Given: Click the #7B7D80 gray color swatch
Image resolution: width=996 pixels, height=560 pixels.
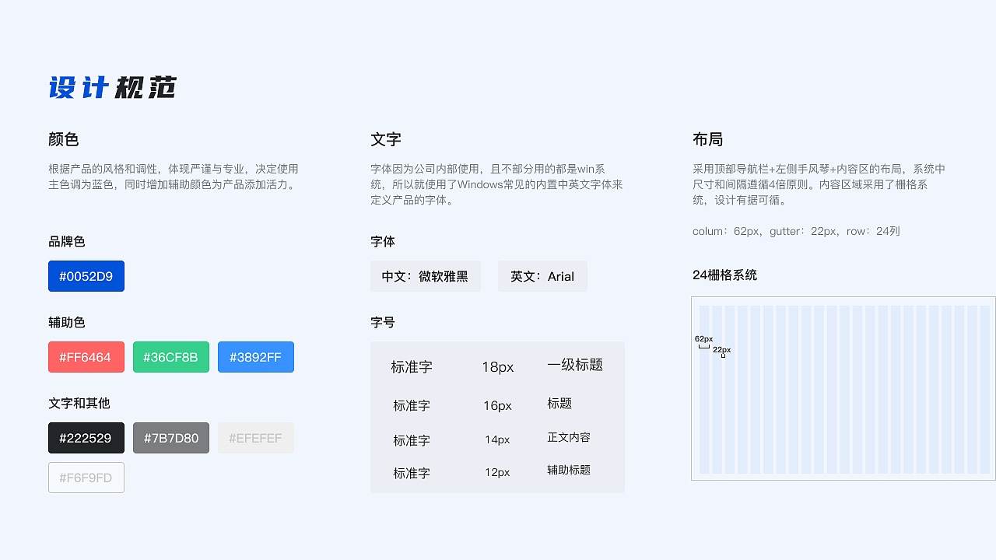Looking at the screenshot, I should click(170, 438).
